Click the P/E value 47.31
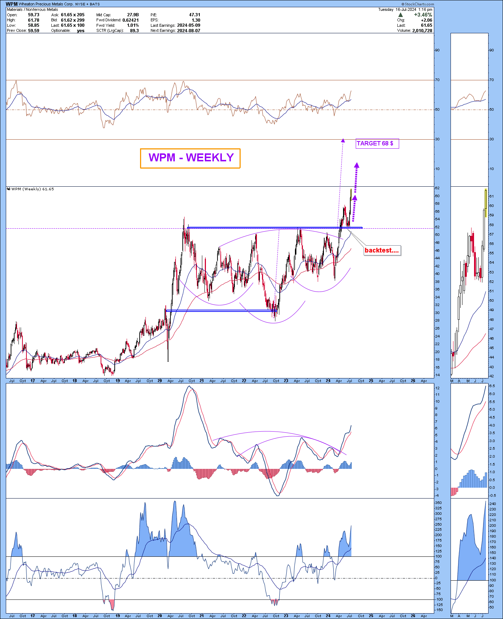Screen dimensions: 503x619 click(x=194, y=15)
